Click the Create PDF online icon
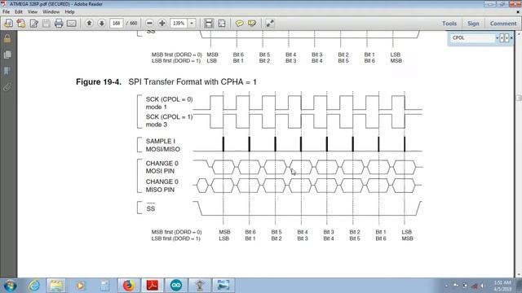The width and height of the screenshot is (522, 293). click(9, 24)
